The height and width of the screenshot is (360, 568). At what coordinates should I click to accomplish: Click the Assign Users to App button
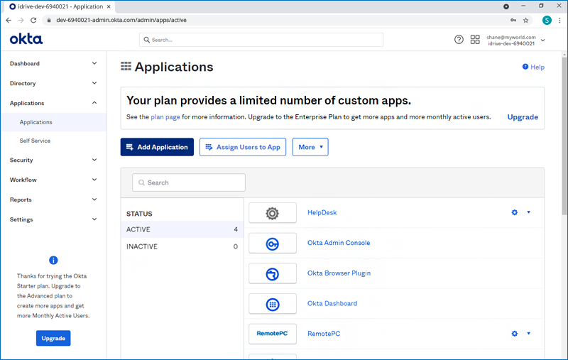coord(243,147)
